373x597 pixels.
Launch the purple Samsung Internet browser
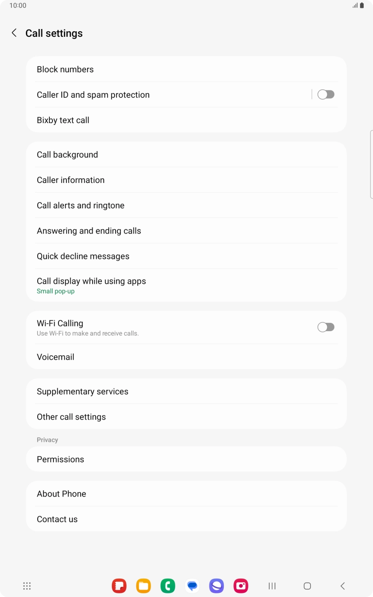coord(216,586)
